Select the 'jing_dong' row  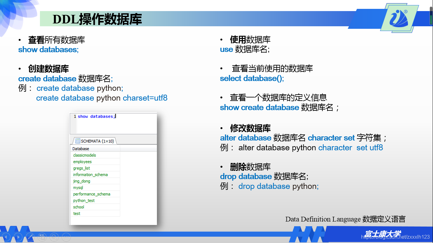[95, 181]
